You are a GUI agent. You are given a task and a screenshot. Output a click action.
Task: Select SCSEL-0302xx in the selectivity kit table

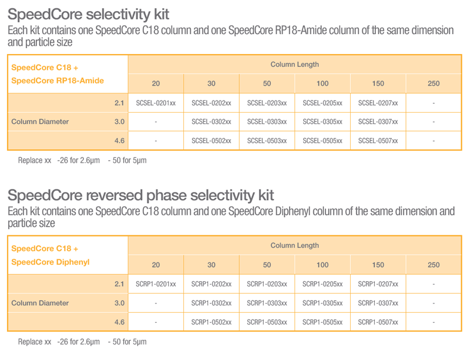pos(211,122)
